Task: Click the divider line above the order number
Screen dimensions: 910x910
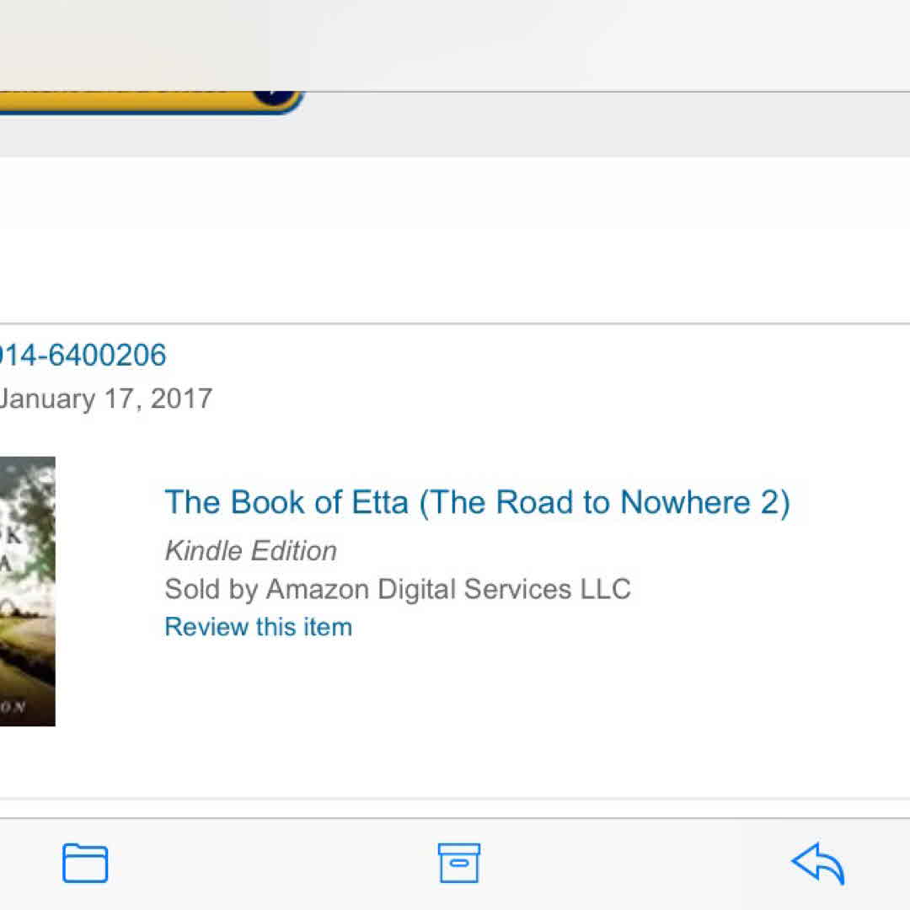Action: pos(455,324)
